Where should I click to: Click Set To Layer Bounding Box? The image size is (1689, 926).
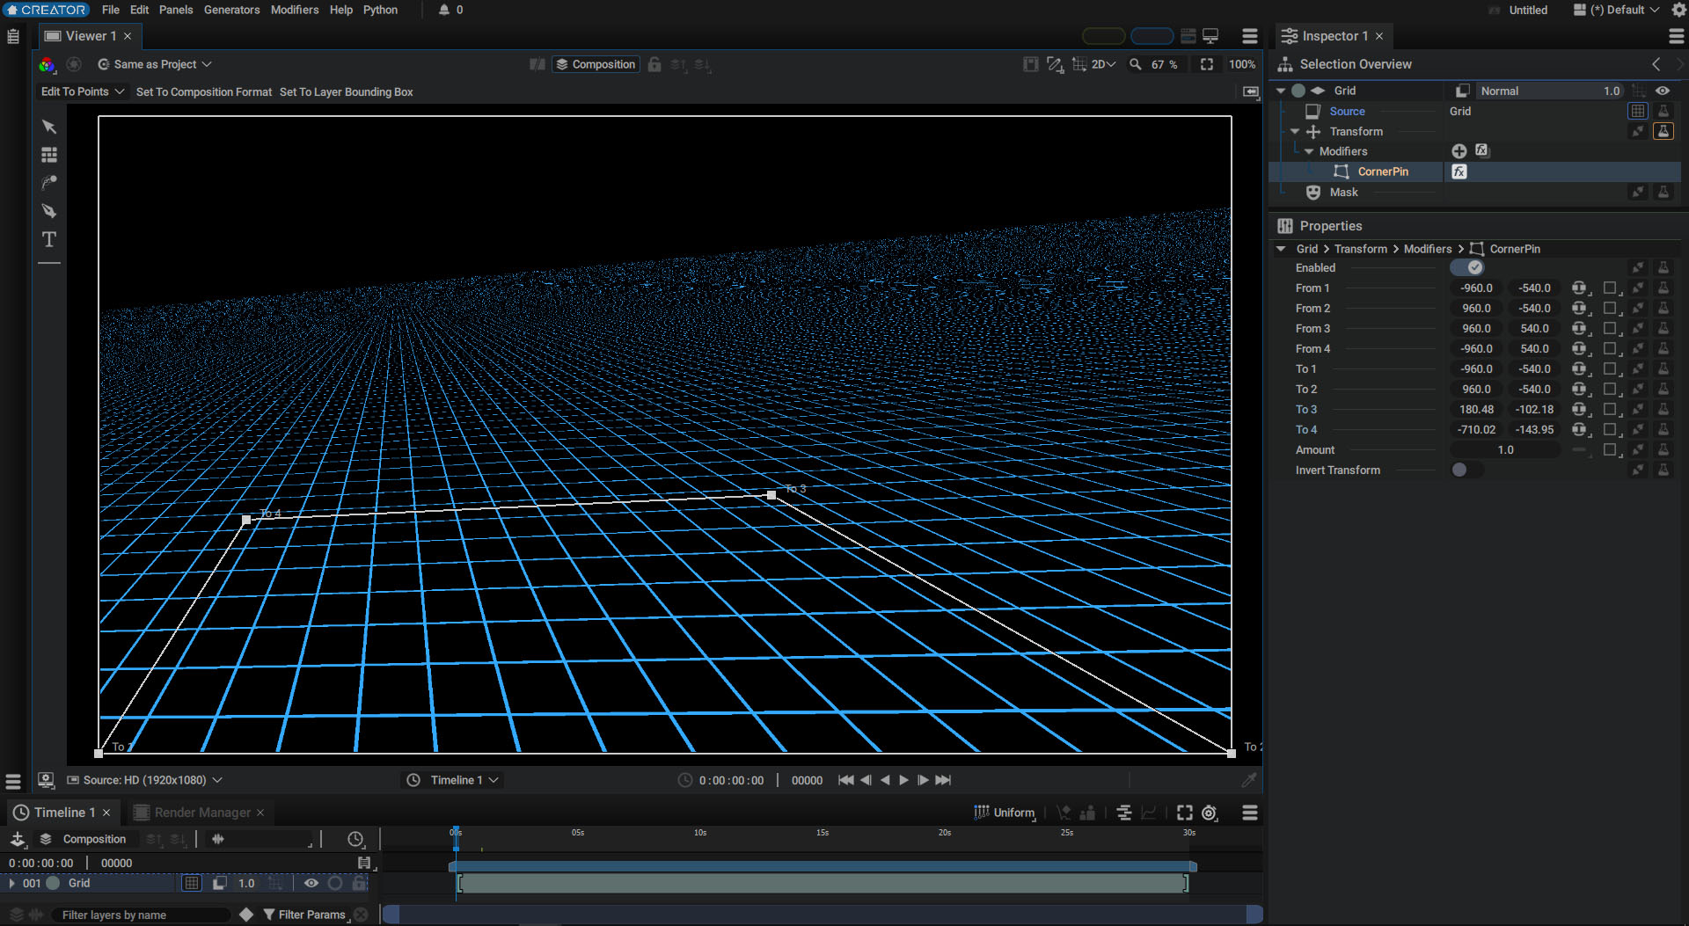pyautogui.click(x=347, y=91)
